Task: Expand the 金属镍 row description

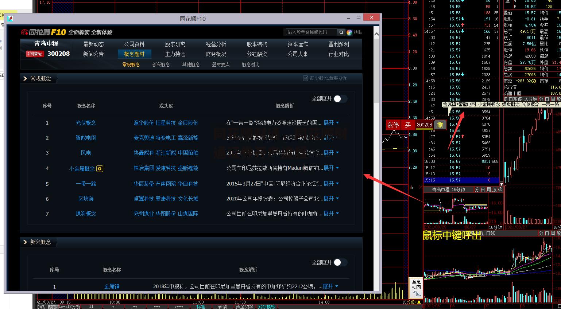Action: [330, 286]
